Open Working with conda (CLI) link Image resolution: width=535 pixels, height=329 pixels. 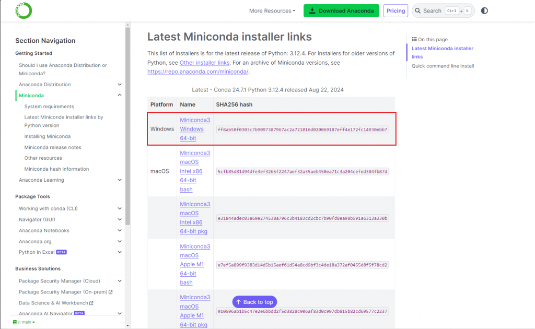pos(48,208)
